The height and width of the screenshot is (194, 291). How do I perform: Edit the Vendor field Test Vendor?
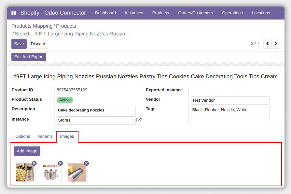[x=230, y=100]
